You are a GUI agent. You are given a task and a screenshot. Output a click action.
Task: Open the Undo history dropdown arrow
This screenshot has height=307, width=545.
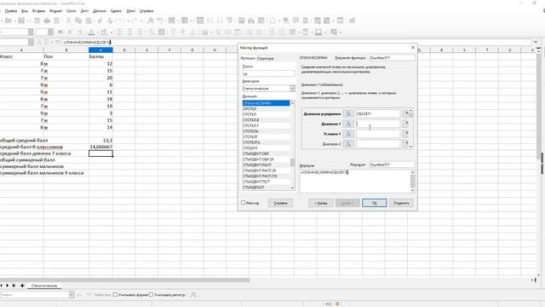(x=128, y=20)
